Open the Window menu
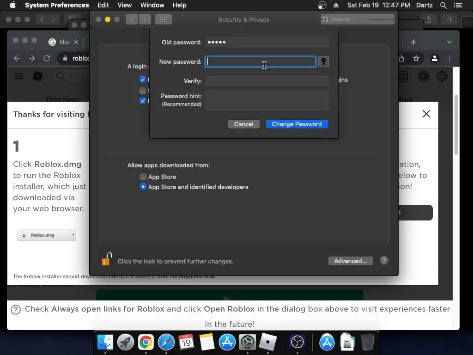Screen dimensions: 473x355 152,5
